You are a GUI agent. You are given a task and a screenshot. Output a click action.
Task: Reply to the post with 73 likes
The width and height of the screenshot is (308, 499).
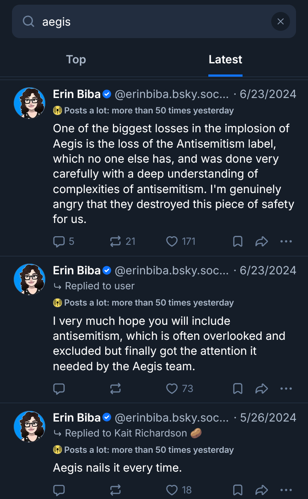[59, 389]
